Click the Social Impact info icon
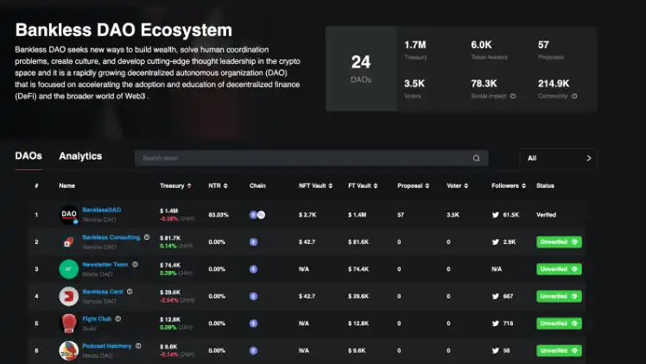 click(x=513, y=97)
